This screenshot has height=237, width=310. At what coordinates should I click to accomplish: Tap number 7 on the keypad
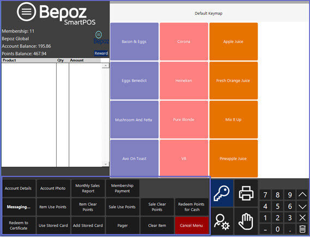[265, 195]
